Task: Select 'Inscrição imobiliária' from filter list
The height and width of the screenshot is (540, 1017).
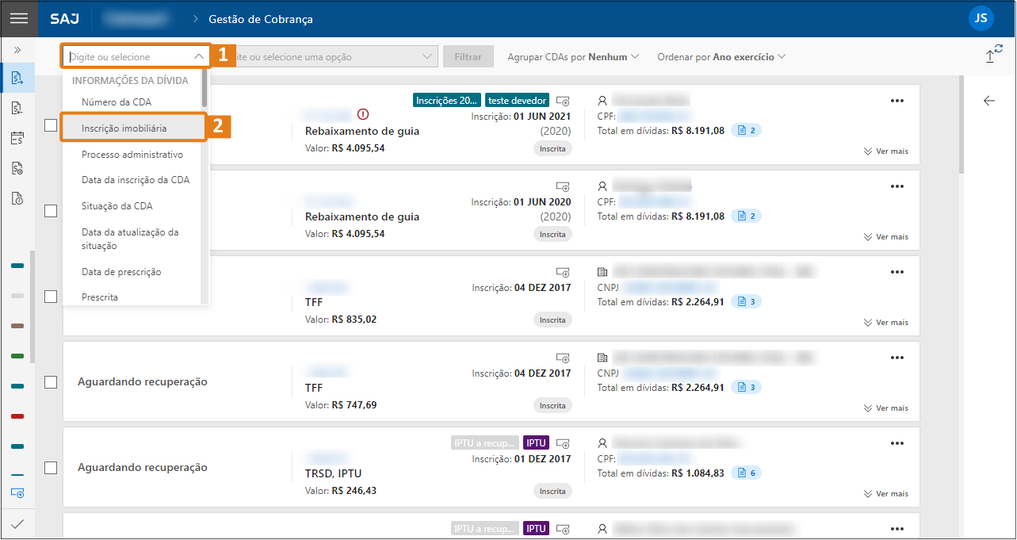Action: 124,128
